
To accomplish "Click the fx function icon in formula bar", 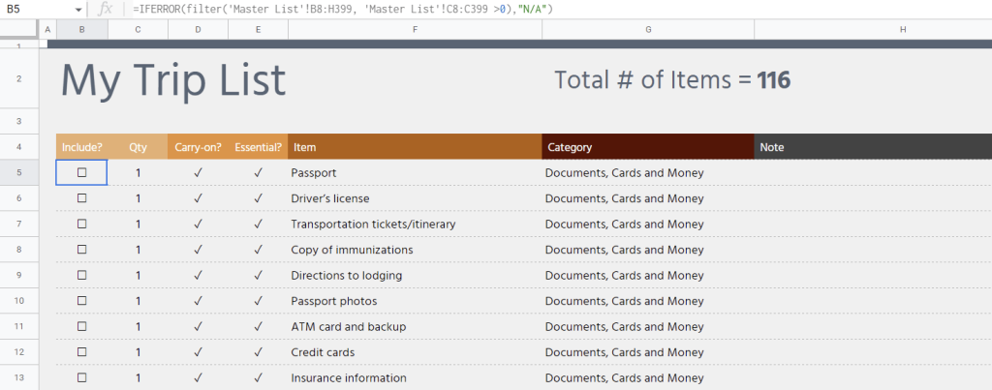I will 107,9.
